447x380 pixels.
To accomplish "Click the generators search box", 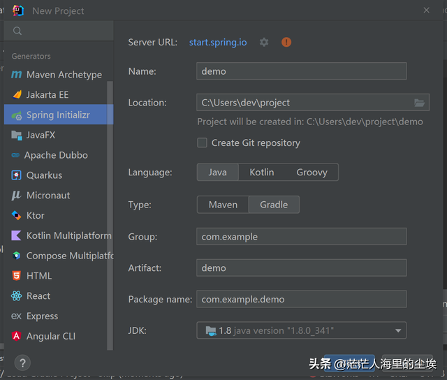I will tap(59, 31).
